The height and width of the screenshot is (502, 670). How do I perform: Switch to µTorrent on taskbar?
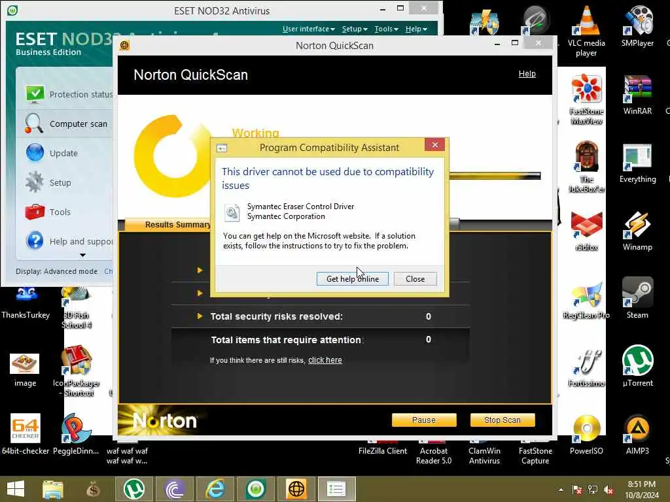(x=133, y=489)
